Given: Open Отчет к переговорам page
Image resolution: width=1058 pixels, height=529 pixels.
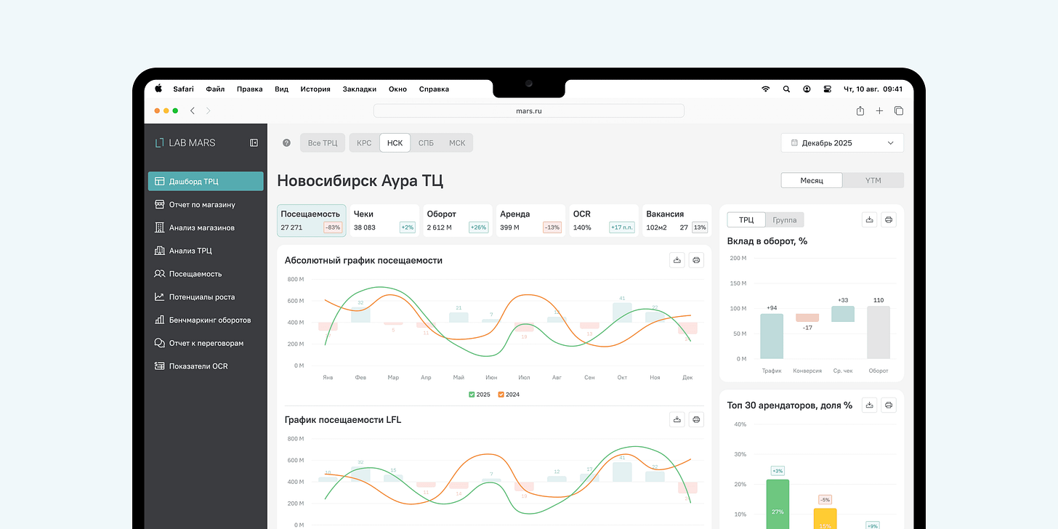Looking at the screenshot, I should tap(206, 343).
